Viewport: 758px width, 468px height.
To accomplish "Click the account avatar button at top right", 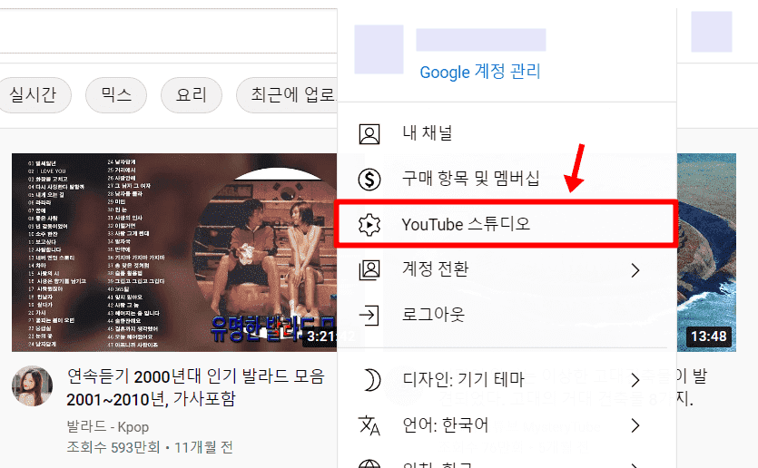I will [x=711, y=32].
